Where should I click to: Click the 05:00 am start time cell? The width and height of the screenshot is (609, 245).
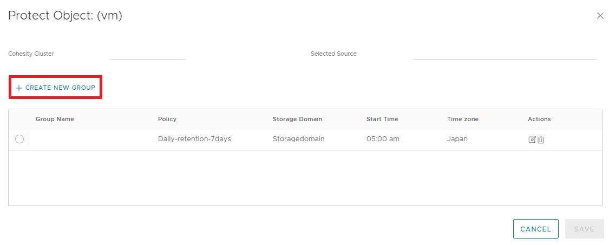click(x=383, y=139)
